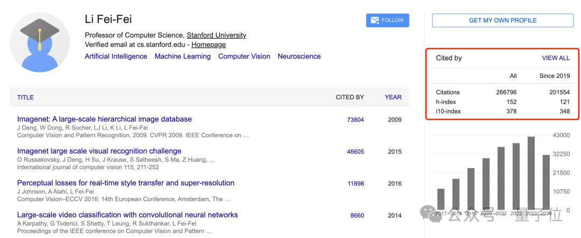The height and width of the screenshot is (238, 581).
Task: Click the year 2009 for Imagenet paper
Action: click(x=395, y=120)
